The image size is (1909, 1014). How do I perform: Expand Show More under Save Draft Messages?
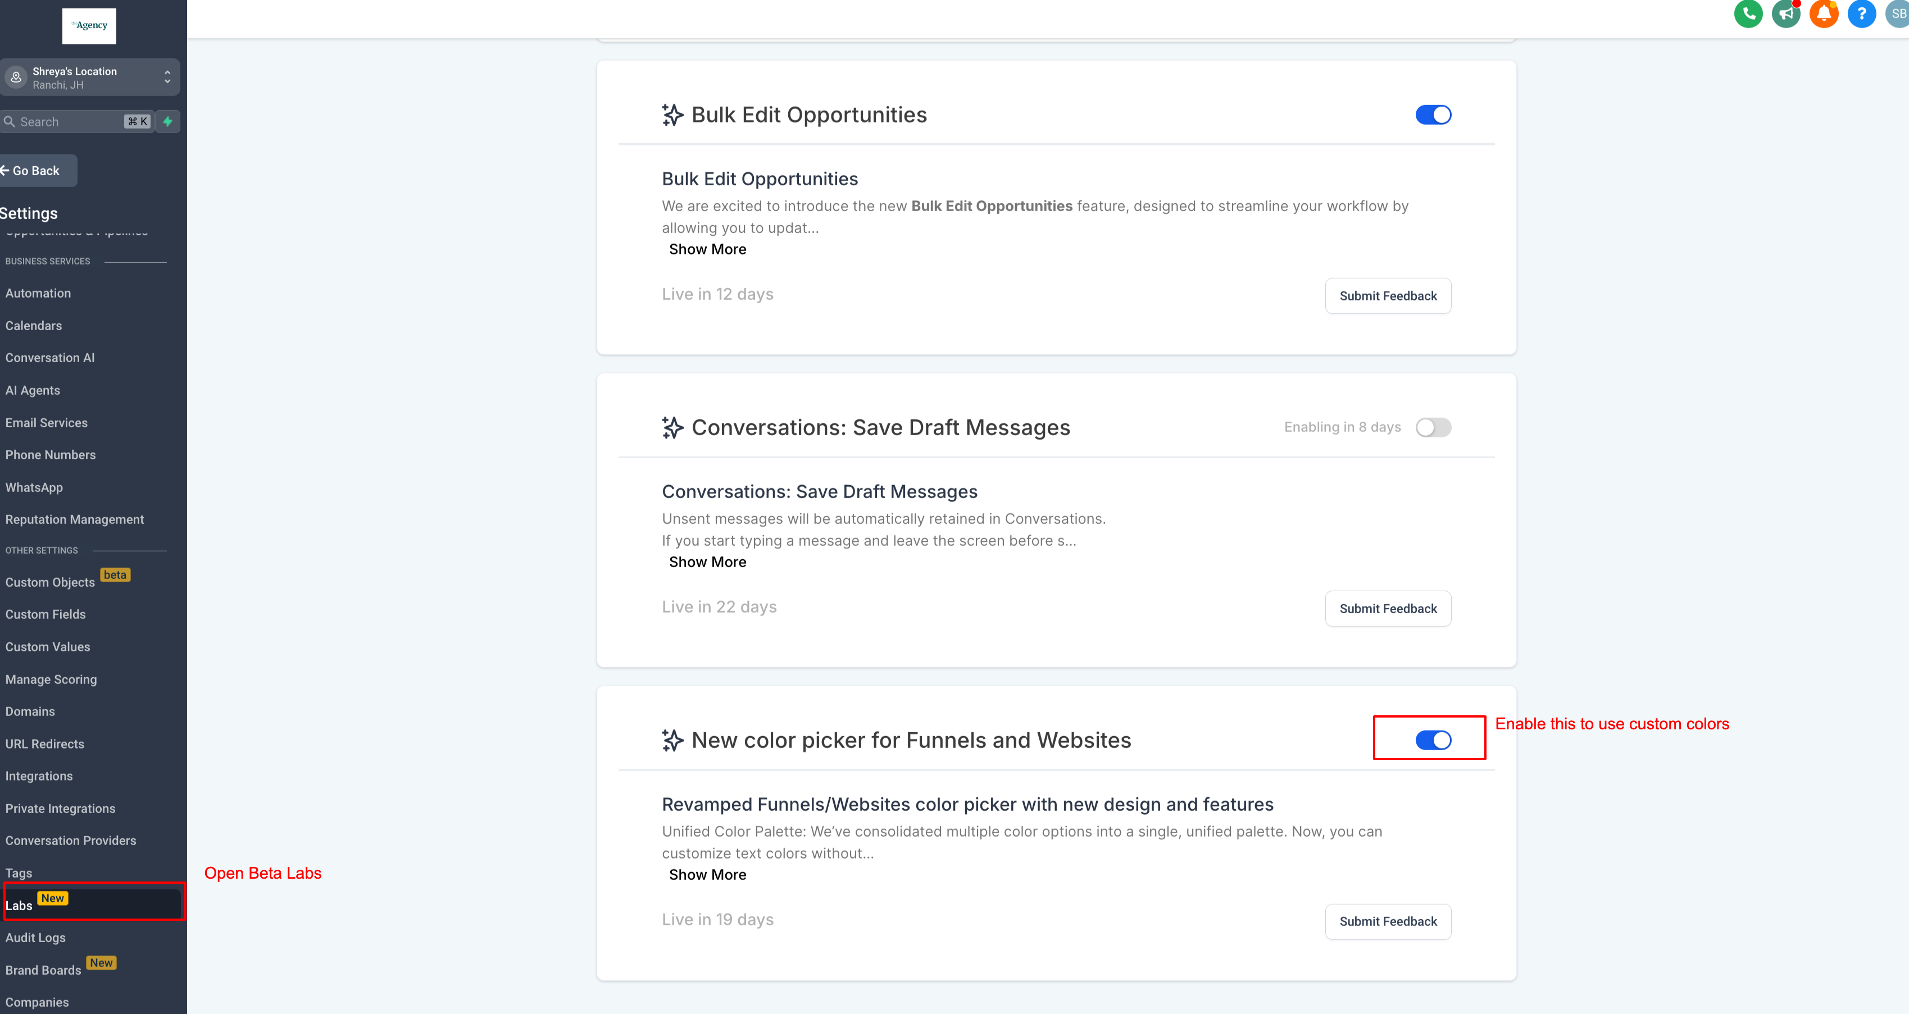[x=707, y=562]
